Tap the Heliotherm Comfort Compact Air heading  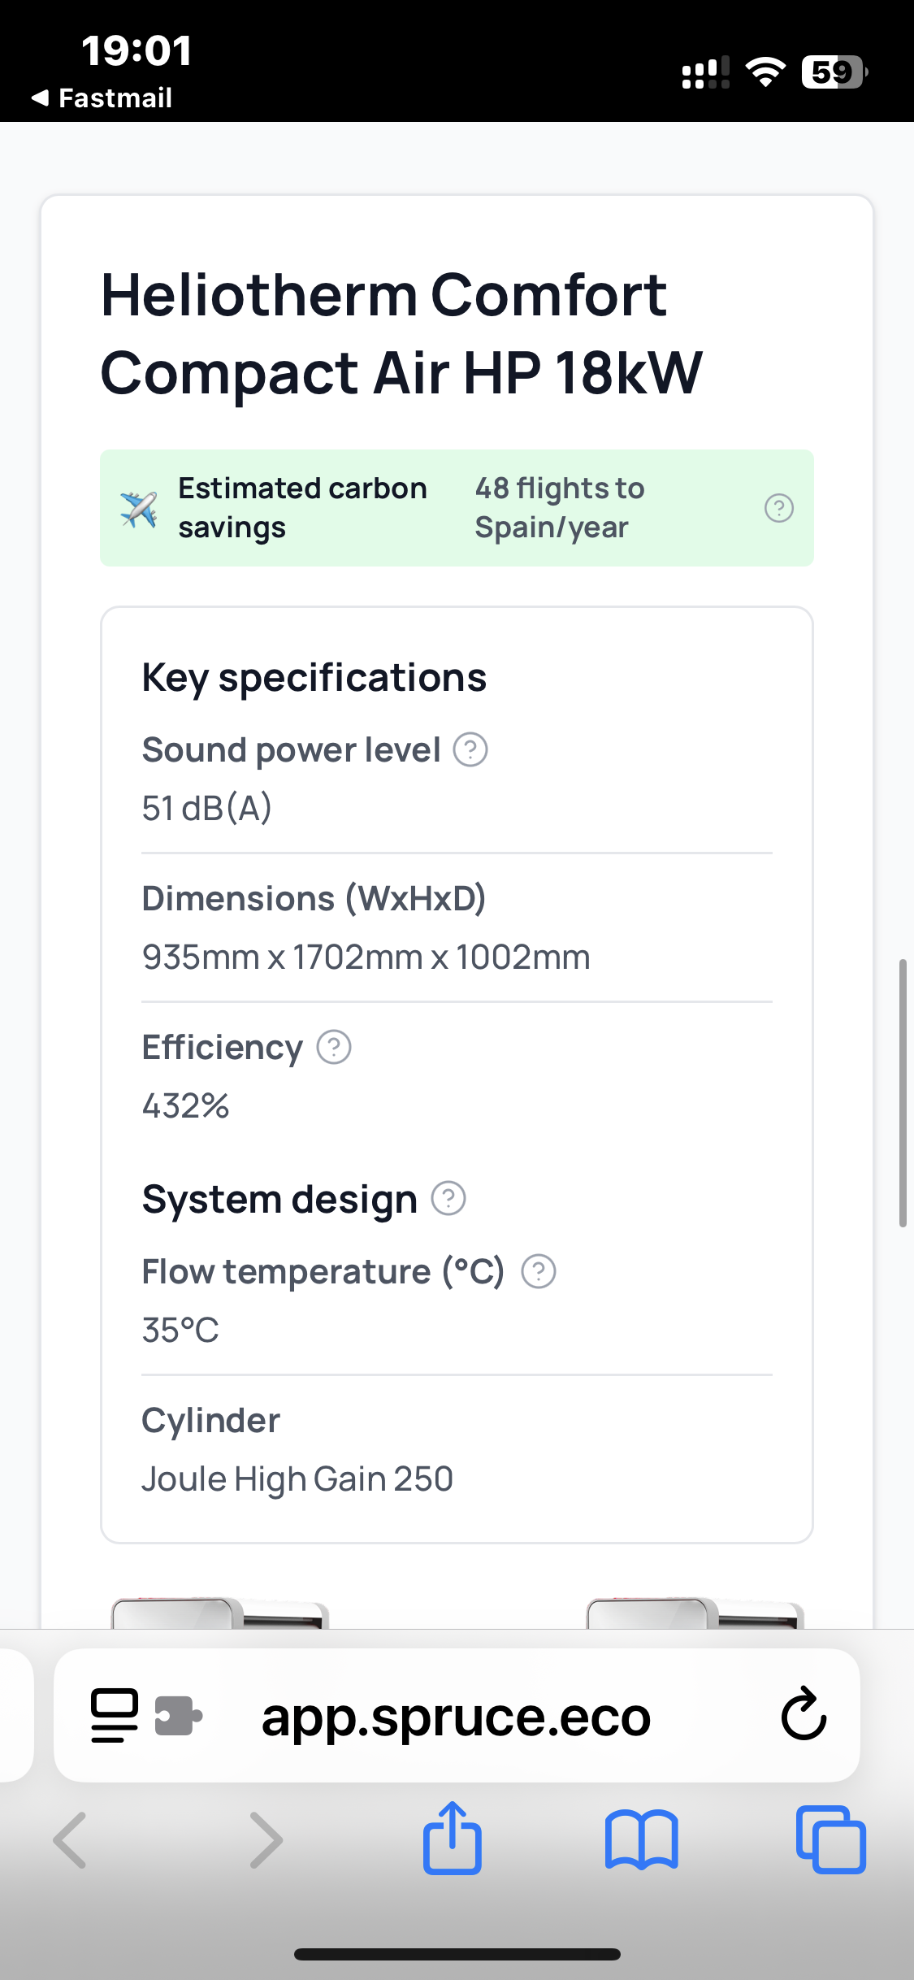point(401,333)
